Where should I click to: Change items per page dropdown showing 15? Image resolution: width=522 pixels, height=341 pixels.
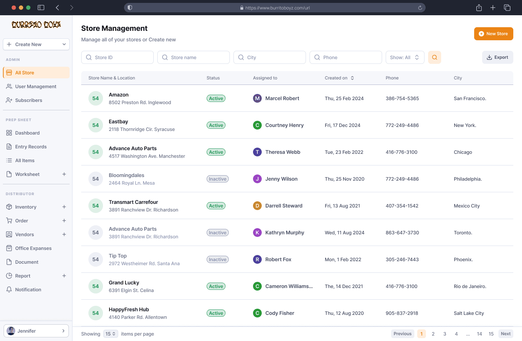(111, 334)
